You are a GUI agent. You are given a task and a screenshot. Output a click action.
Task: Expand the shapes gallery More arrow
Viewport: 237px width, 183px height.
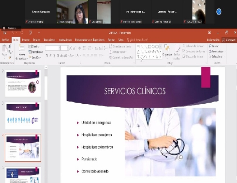coord(161,57)
